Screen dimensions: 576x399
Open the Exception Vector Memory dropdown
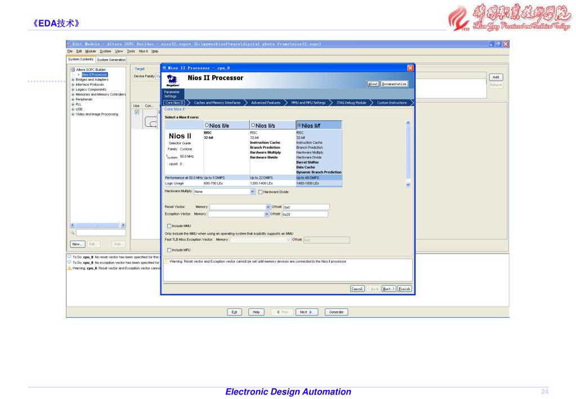click(x=266, y=214)
